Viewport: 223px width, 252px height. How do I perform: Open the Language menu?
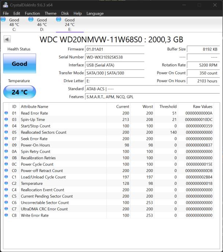tap(95, 14)
